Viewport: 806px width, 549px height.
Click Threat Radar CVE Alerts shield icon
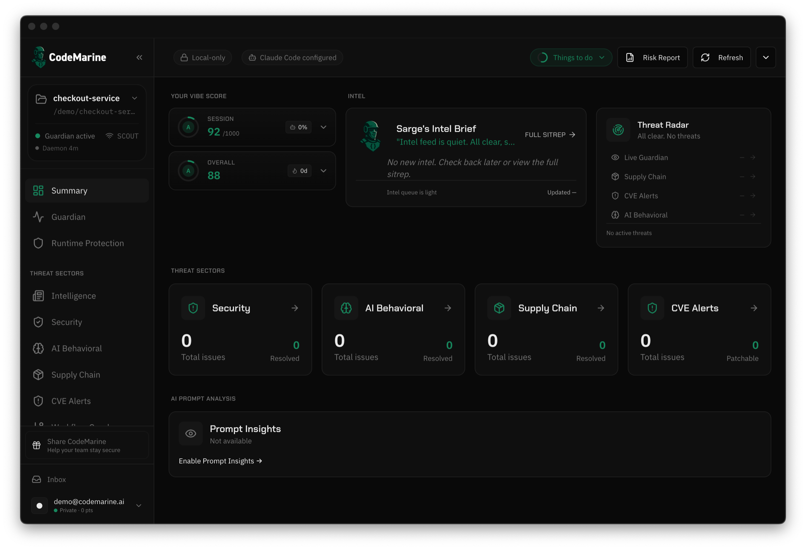[x=615, y=196]
